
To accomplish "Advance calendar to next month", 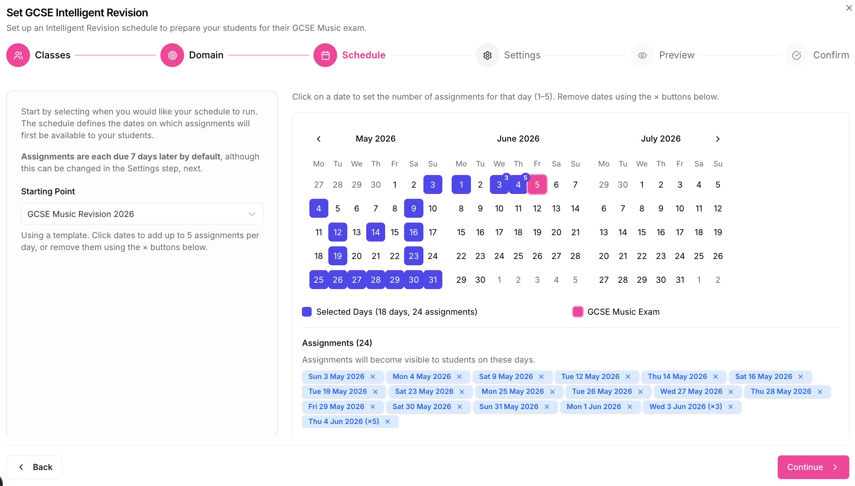I will click(x=718, y=139).
